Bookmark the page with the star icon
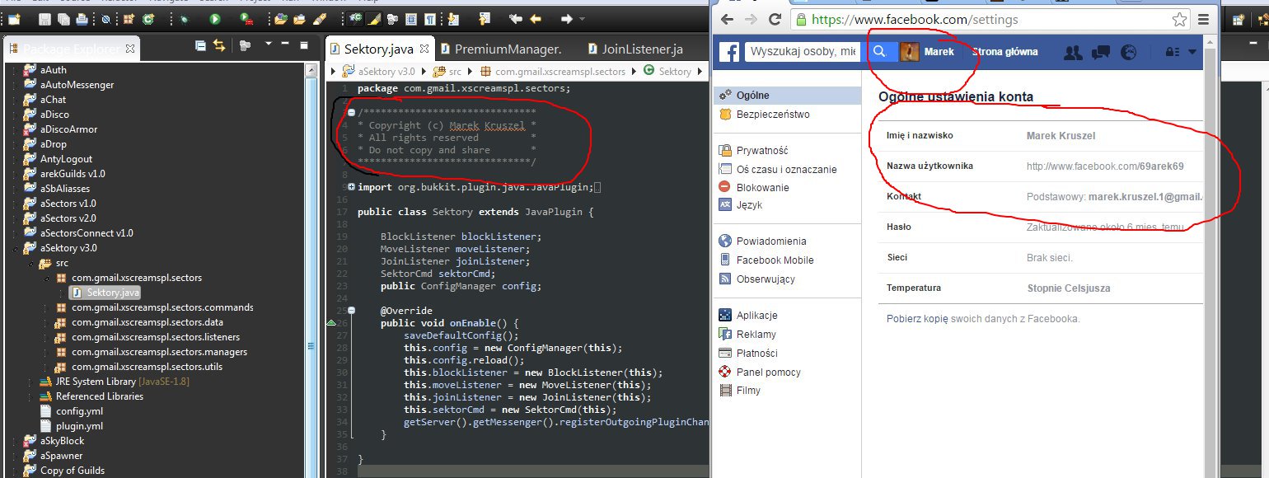This screenshot has height=478, width=1269. (1180, 20)
